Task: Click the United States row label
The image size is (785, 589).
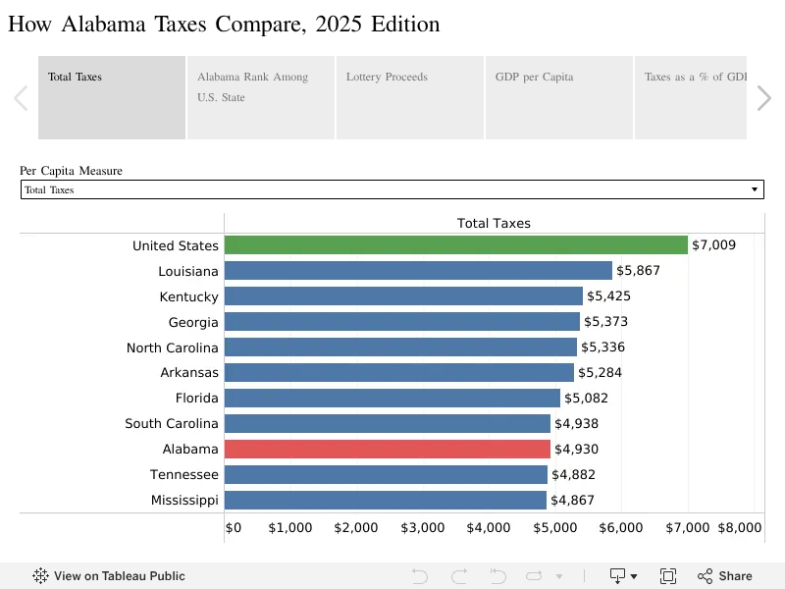Action: pyautogui.click(x=176, y=245)
